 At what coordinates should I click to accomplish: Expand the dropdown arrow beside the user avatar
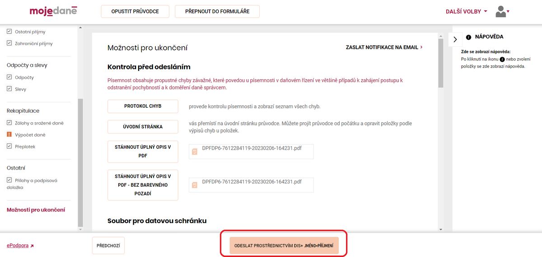[508, 11]
